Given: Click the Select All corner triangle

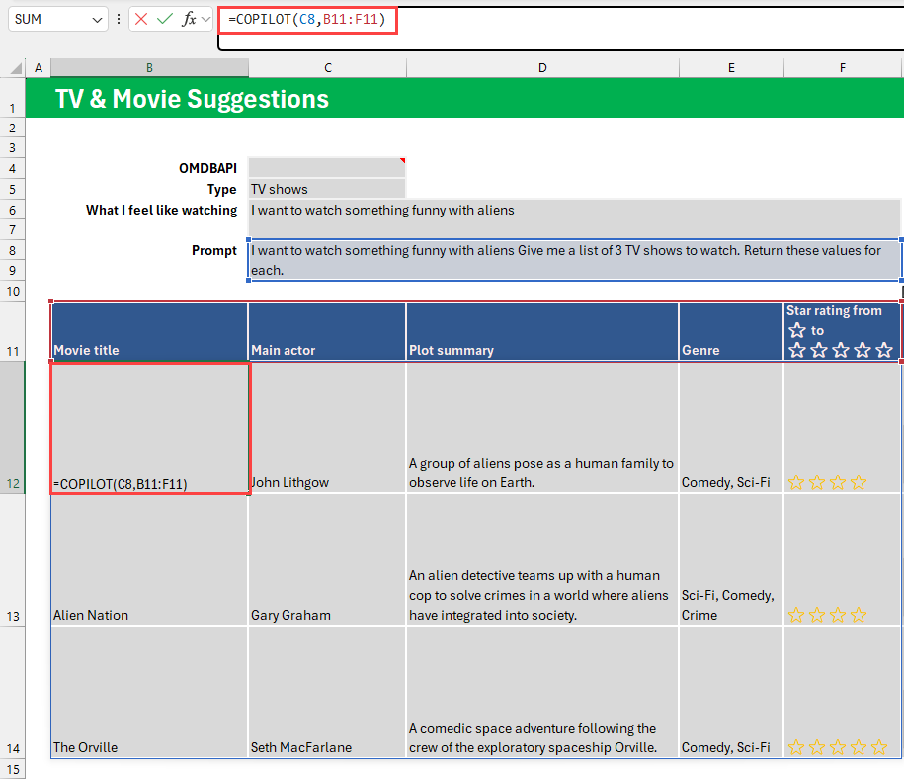Looking at the screenshot, I should click(16, 68).
